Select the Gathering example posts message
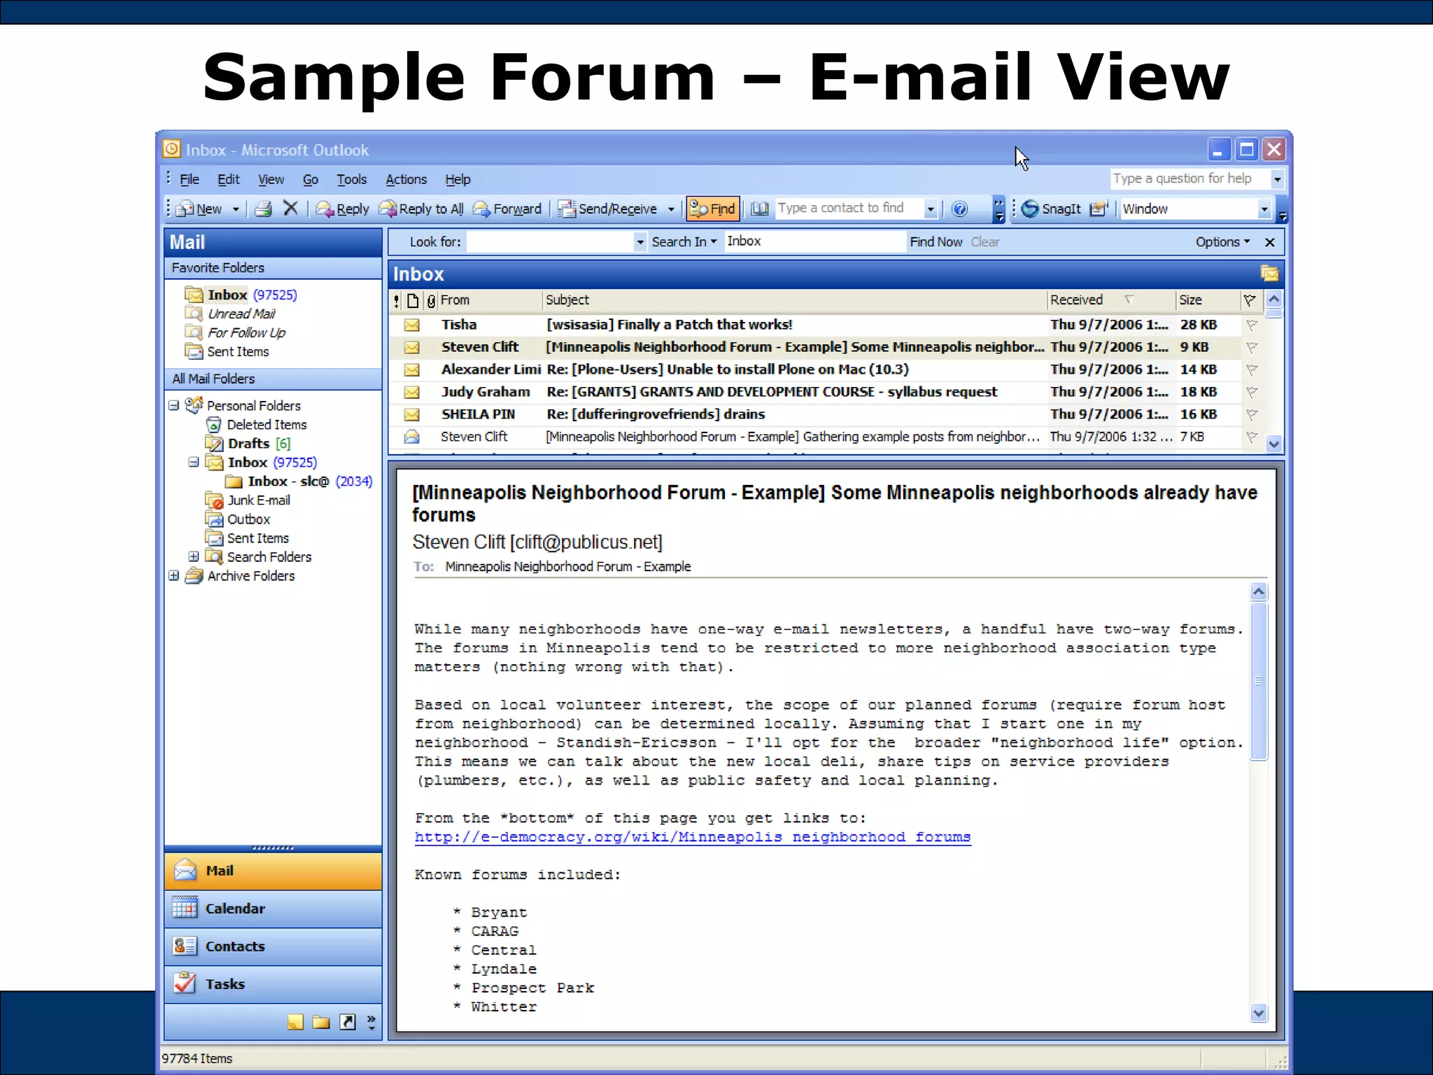 click(826, 437)
